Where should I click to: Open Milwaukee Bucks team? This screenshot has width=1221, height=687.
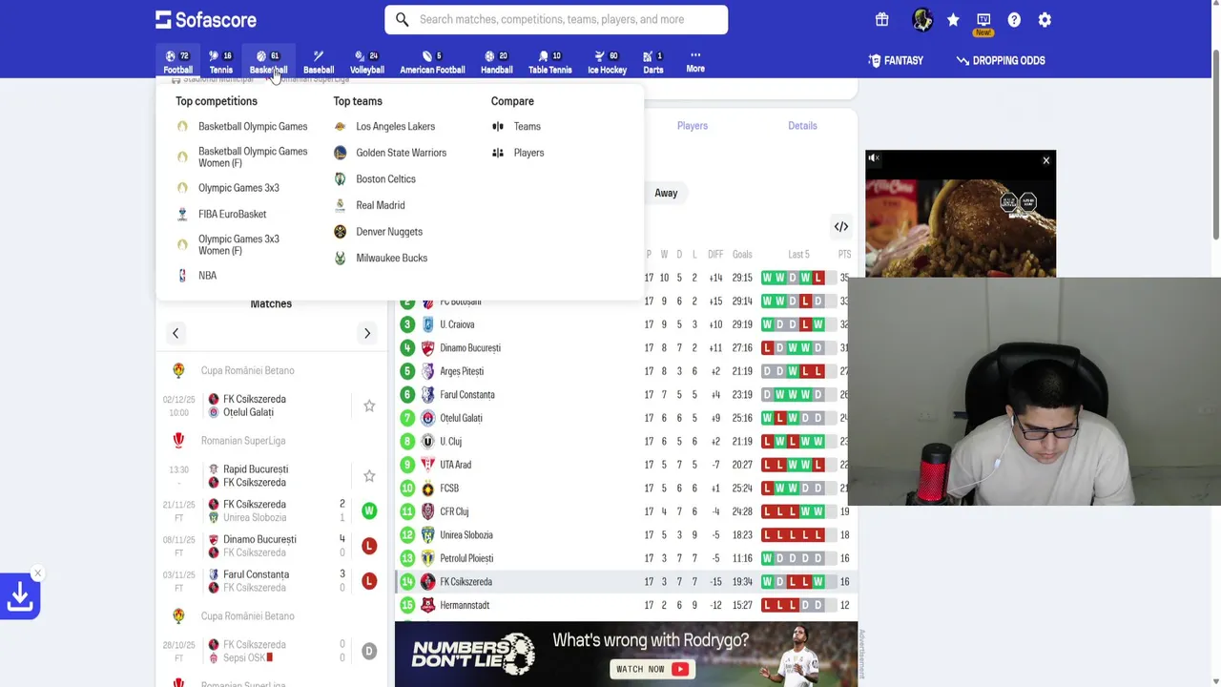381,258
